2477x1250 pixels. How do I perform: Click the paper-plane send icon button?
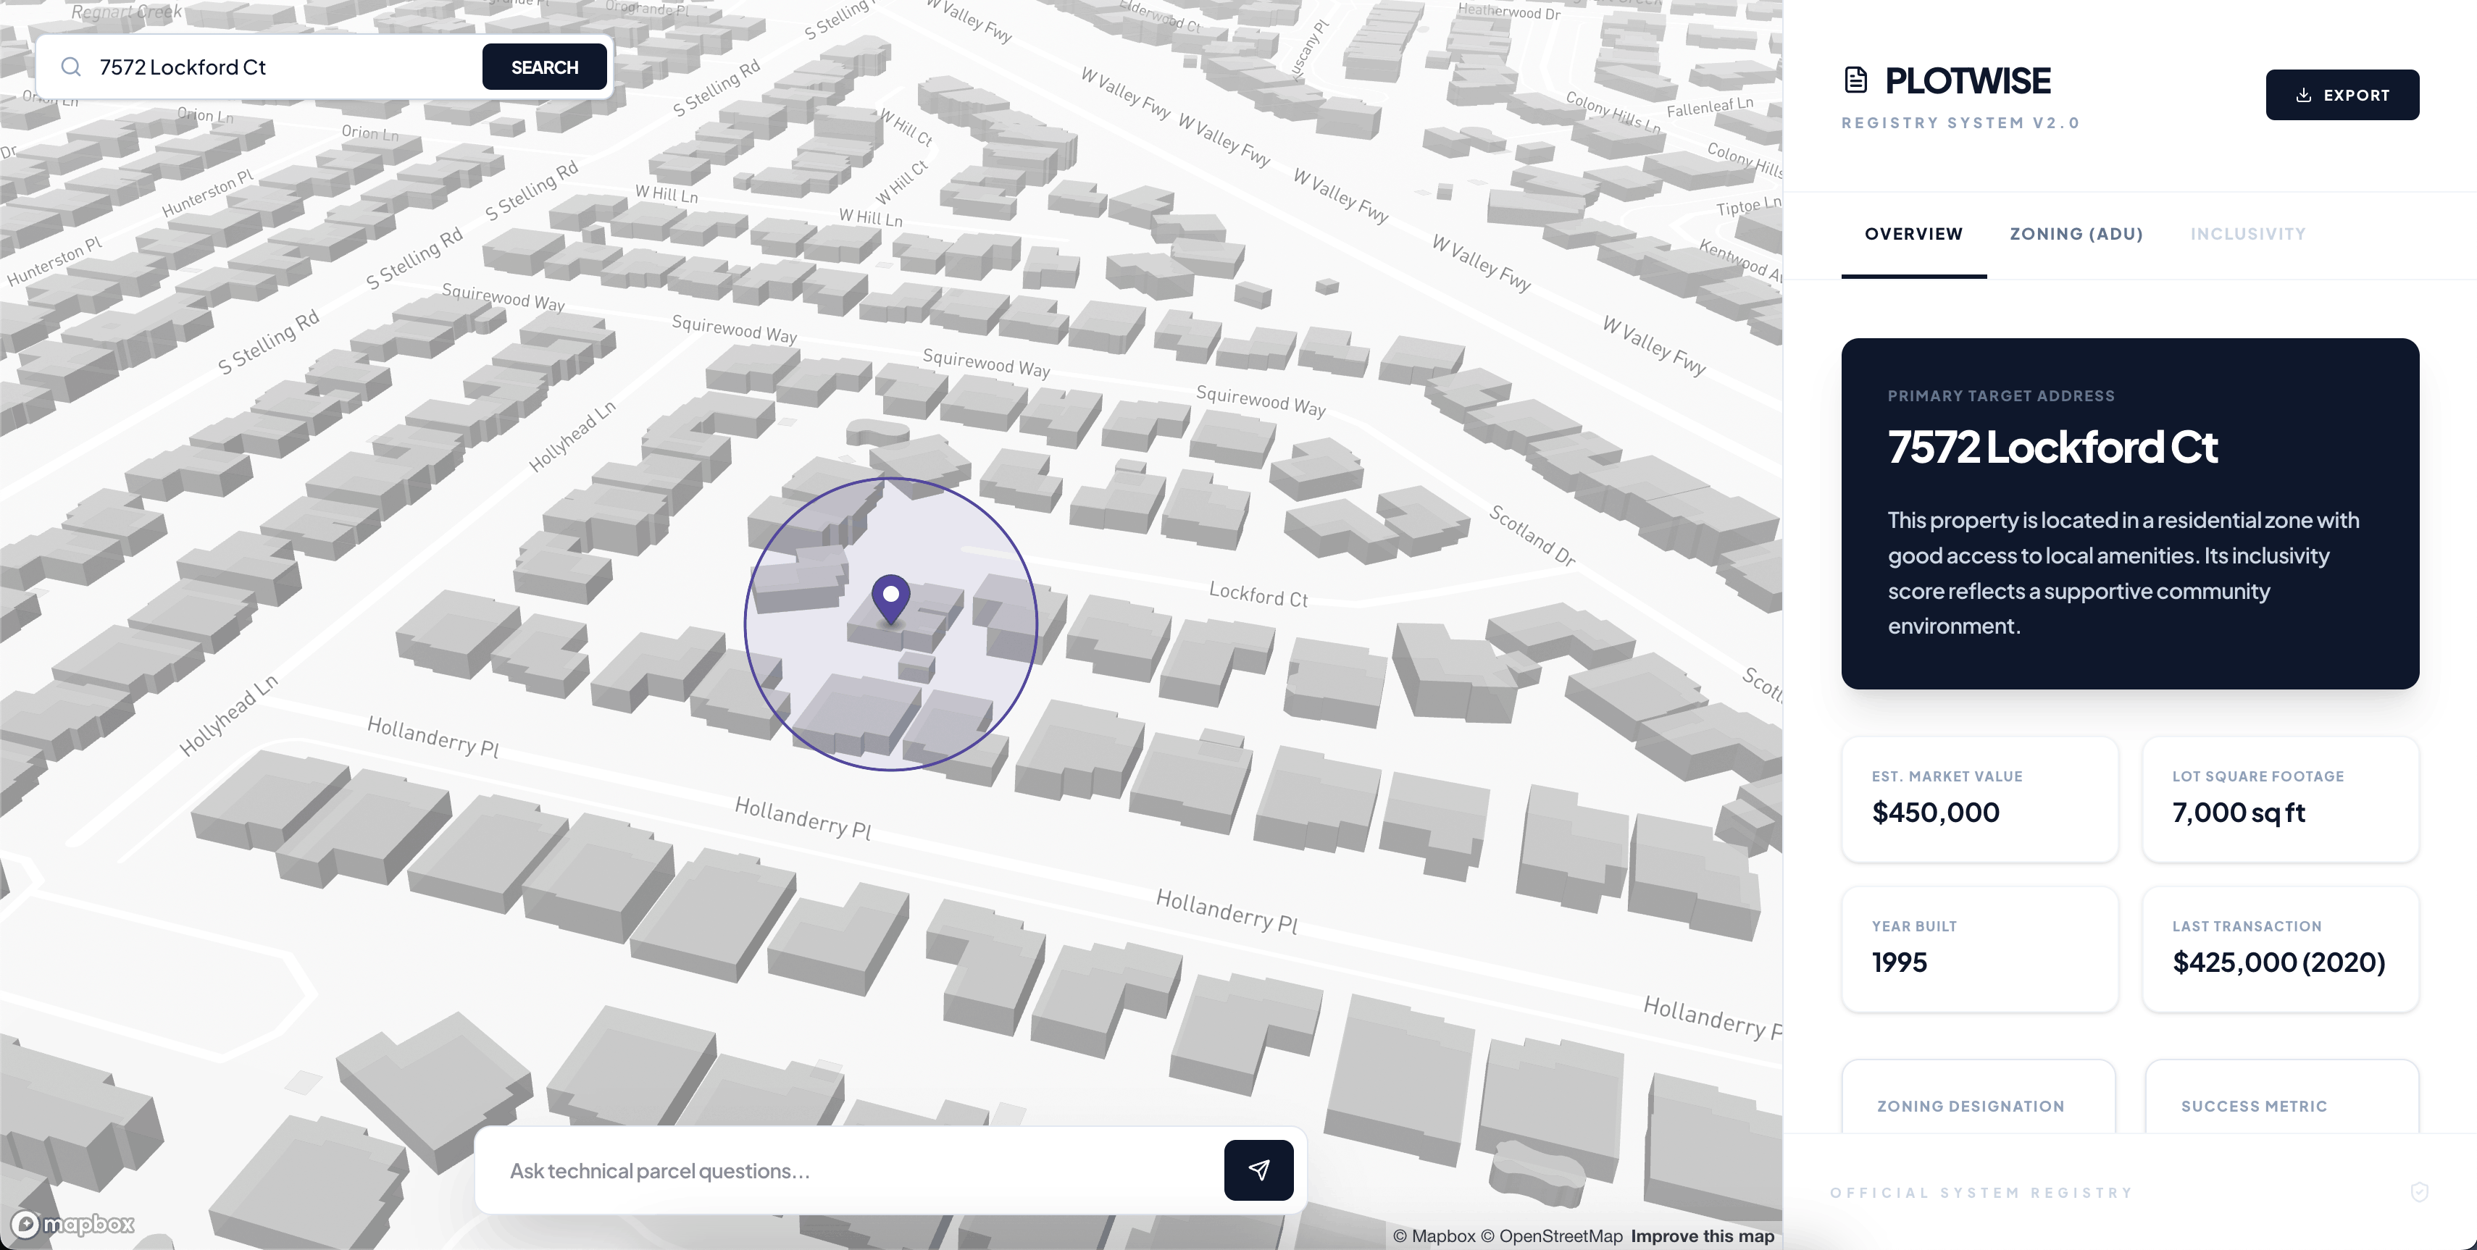pyautogui.click(x=1258, y=1170)
